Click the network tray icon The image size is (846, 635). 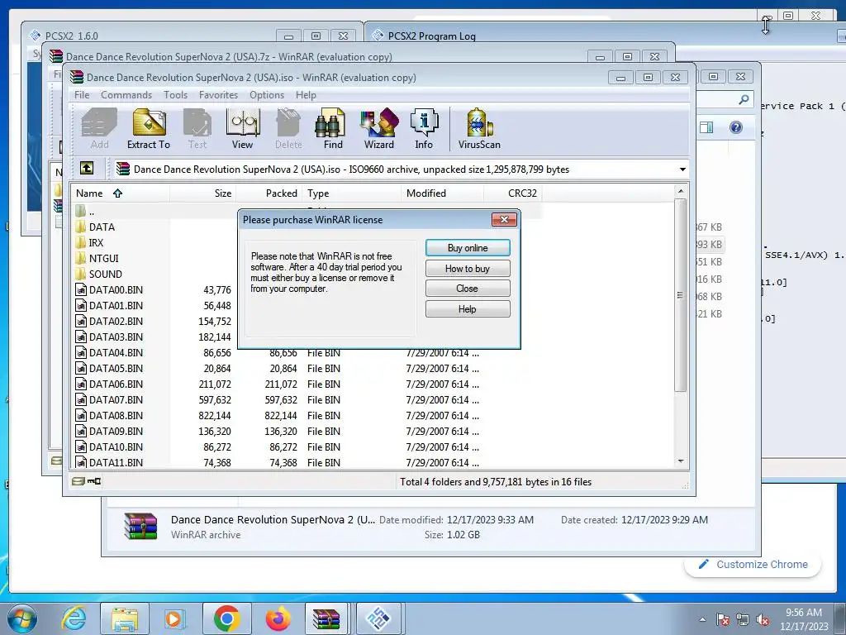click(743, 619)
